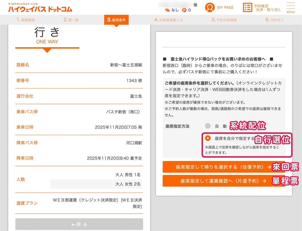
Task: Click arrival time 2025年11月20日8:40 着予定
Action: click(115, 158)
